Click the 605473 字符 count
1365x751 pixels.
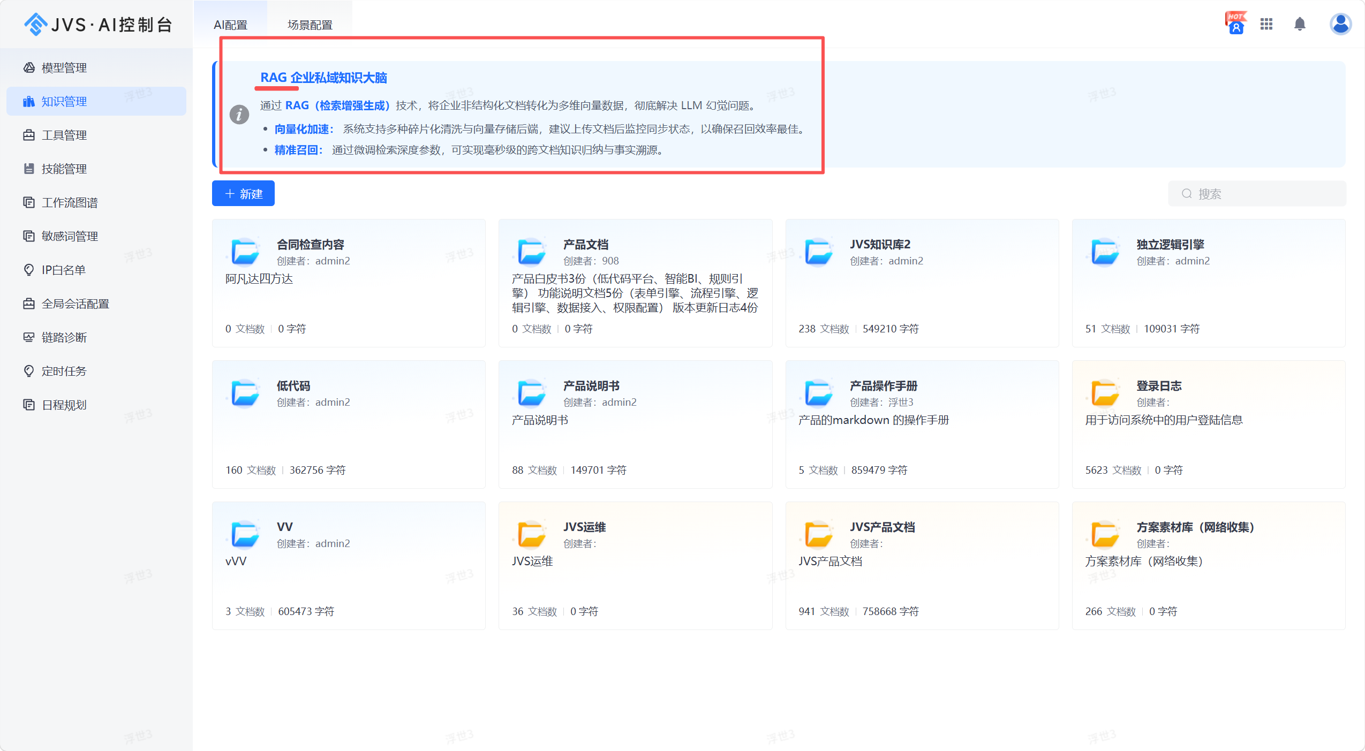tap(306, 611)
